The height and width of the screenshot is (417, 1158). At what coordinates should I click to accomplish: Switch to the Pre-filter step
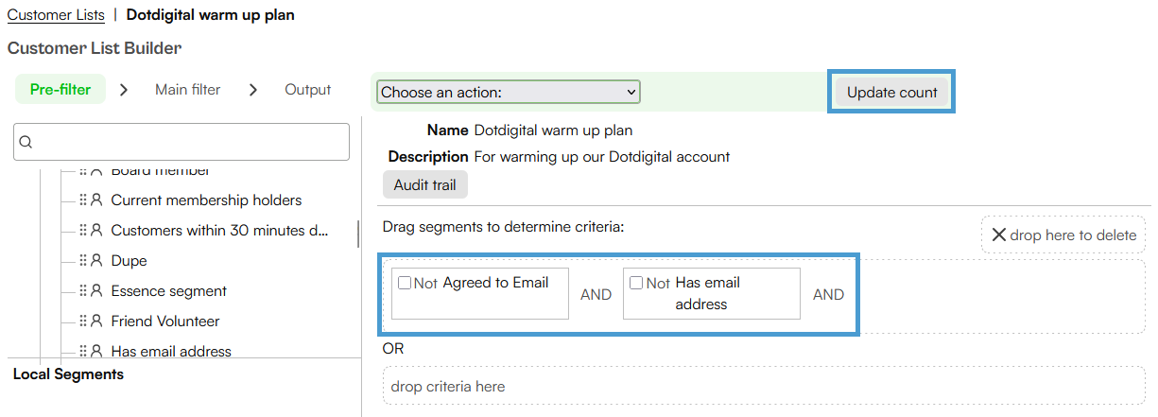60,90
